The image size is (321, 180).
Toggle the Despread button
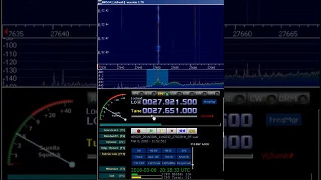pyautogui.click(x=184, y=163)
